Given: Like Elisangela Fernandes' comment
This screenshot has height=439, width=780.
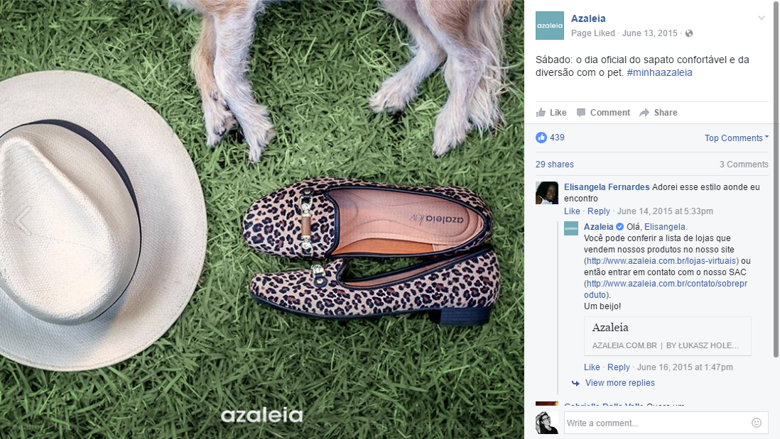Looking at the screenshot, I should point(572,211).
